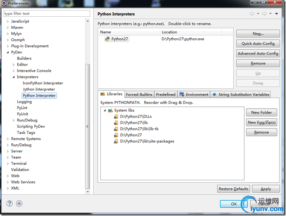Click the D:\Python27\DLLs library icon
The width and height of the screenshot is (286, 216).
click(x=116, y=117)
